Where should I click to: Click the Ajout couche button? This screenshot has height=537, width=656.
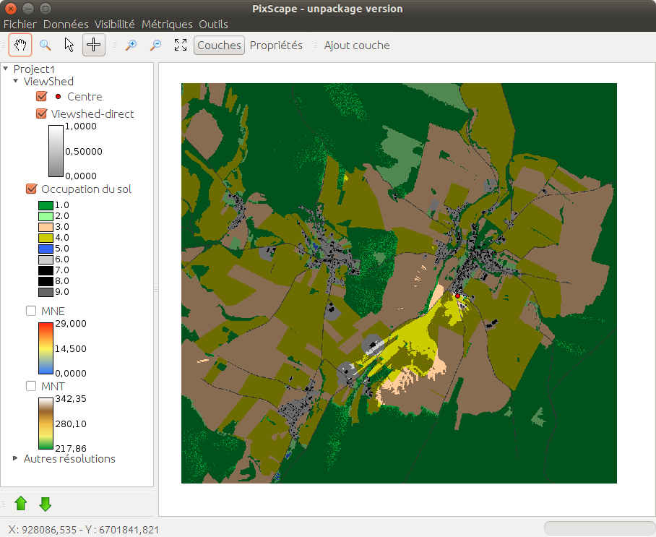click(356, 45)
